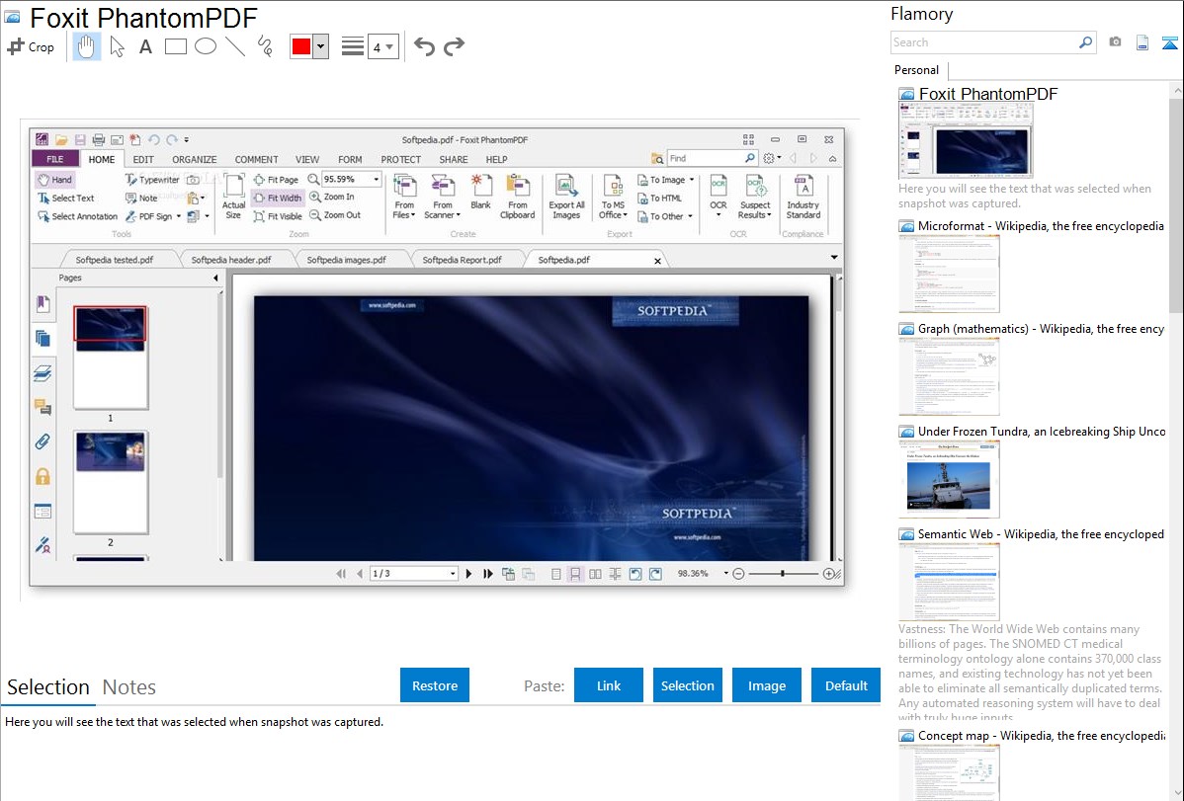This screenshot has height=801, width=1184.
Task: Open the Bookmarks panel icon in Foxit sidebar
Action: click(43, 303)
